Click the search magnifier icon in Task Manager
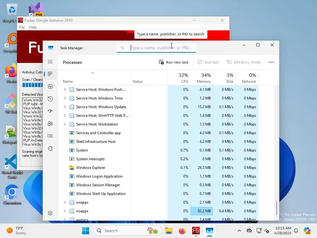The width and height of the screenshot is (317, 238). click(x=123, y=48)
